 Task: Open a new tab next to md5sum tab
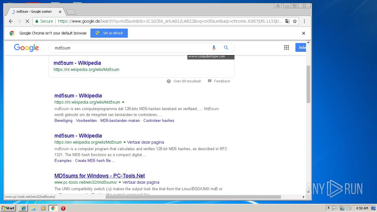(71, 12)
